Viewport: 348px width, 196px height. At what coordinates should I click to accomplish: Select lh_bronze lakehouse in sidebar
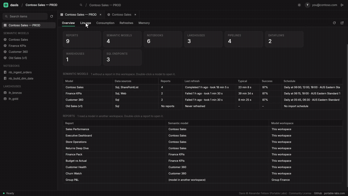point(29,93)
